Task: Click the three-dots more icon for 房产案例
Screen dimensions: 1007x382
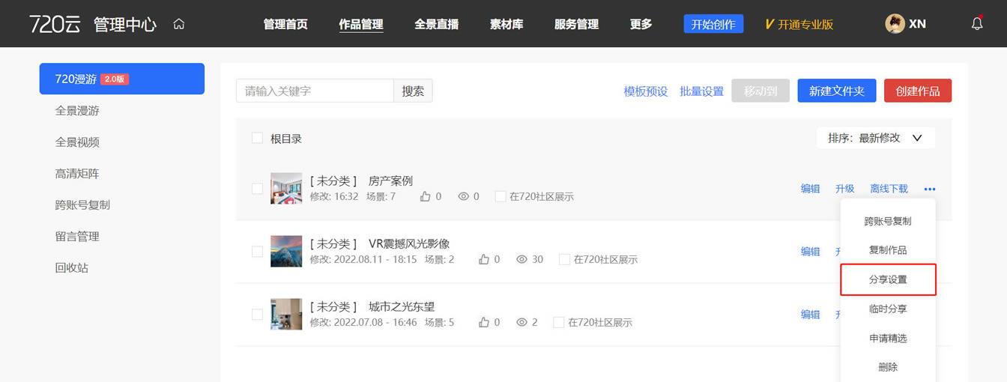Action: pyautogui.click(x=930, y=189)
